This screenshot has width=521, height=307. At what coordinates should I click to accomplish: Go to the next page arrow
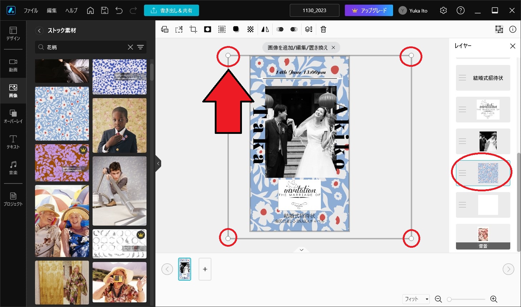tap(508, 269)
